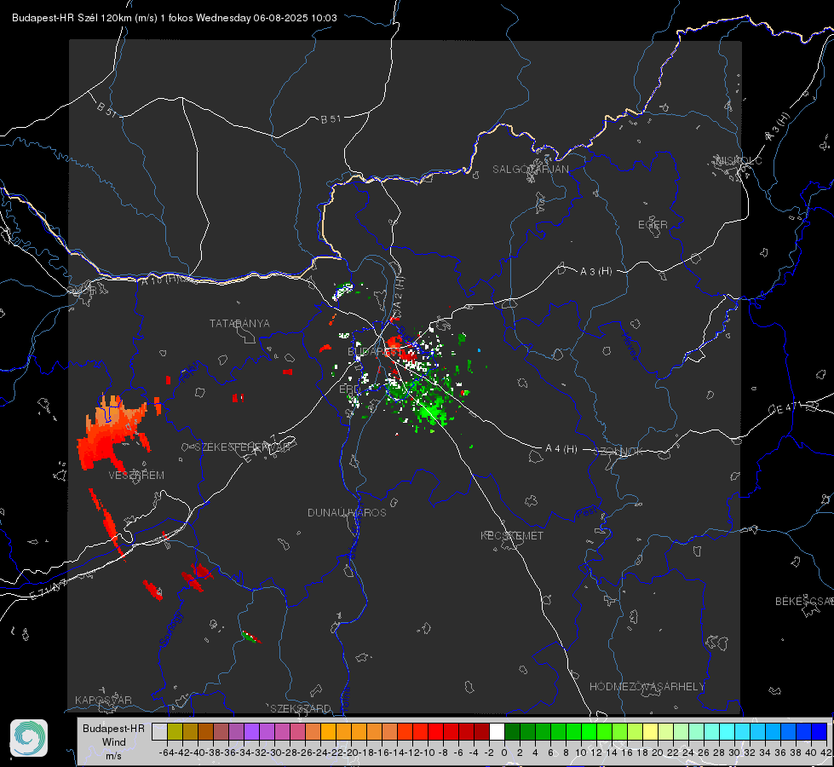This screenshot has height=767, width=834.
Task: Click the red echo patch over Budapest center
Action: pos(400,347)
